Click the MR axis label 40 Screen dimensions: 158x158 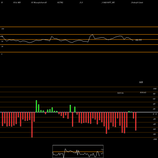154,104
